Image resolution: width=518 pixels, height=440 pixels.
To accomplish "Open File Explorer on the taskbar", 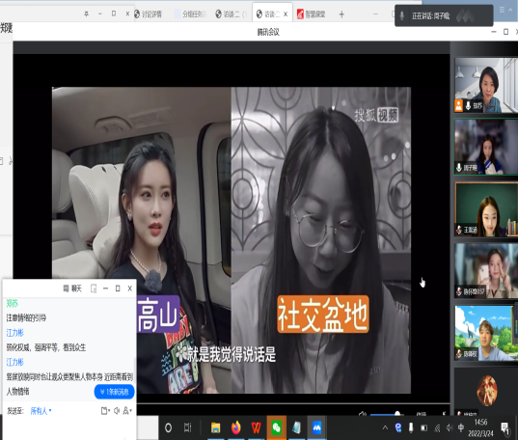I will (216, 427).
